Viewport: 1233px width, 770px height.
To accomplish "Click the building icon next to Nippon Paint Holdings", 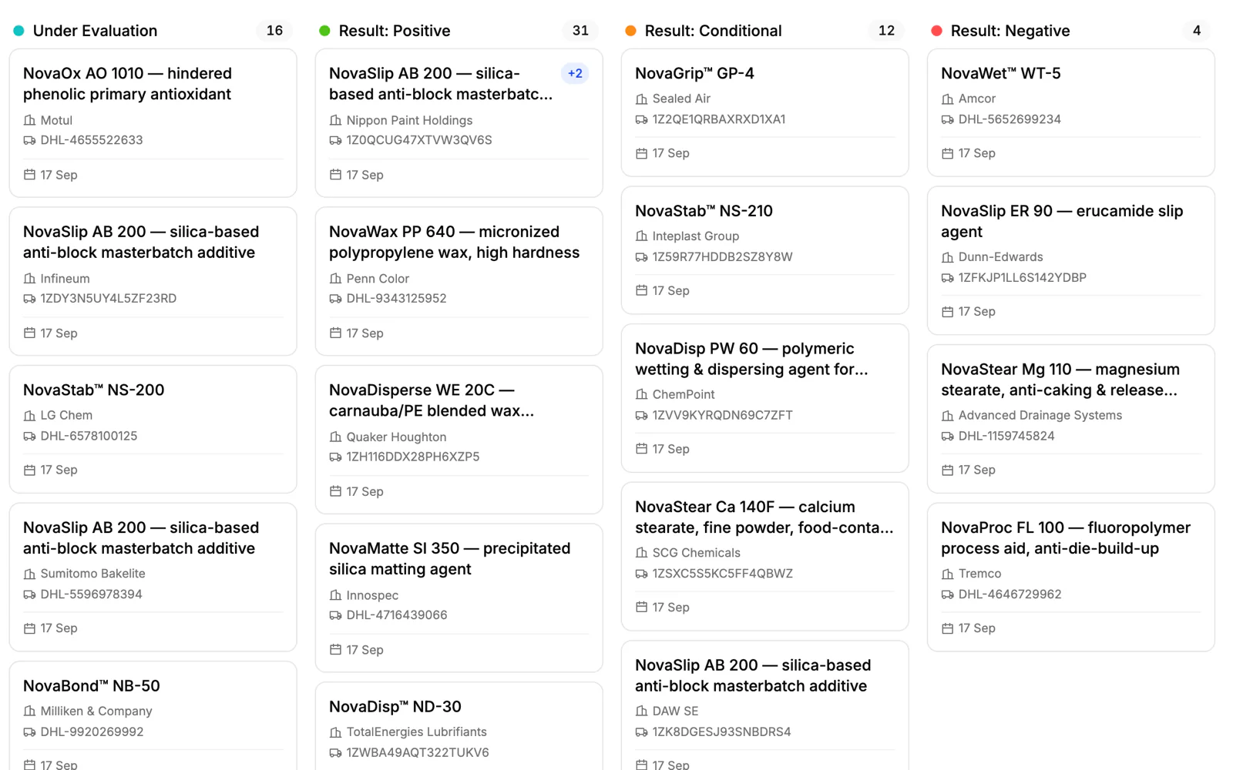I will (x=335, y=120).
